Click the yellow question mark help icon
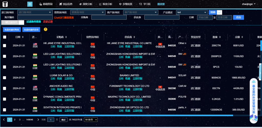Viewport: 262px width, 128px height. click(x=46, y=29)
